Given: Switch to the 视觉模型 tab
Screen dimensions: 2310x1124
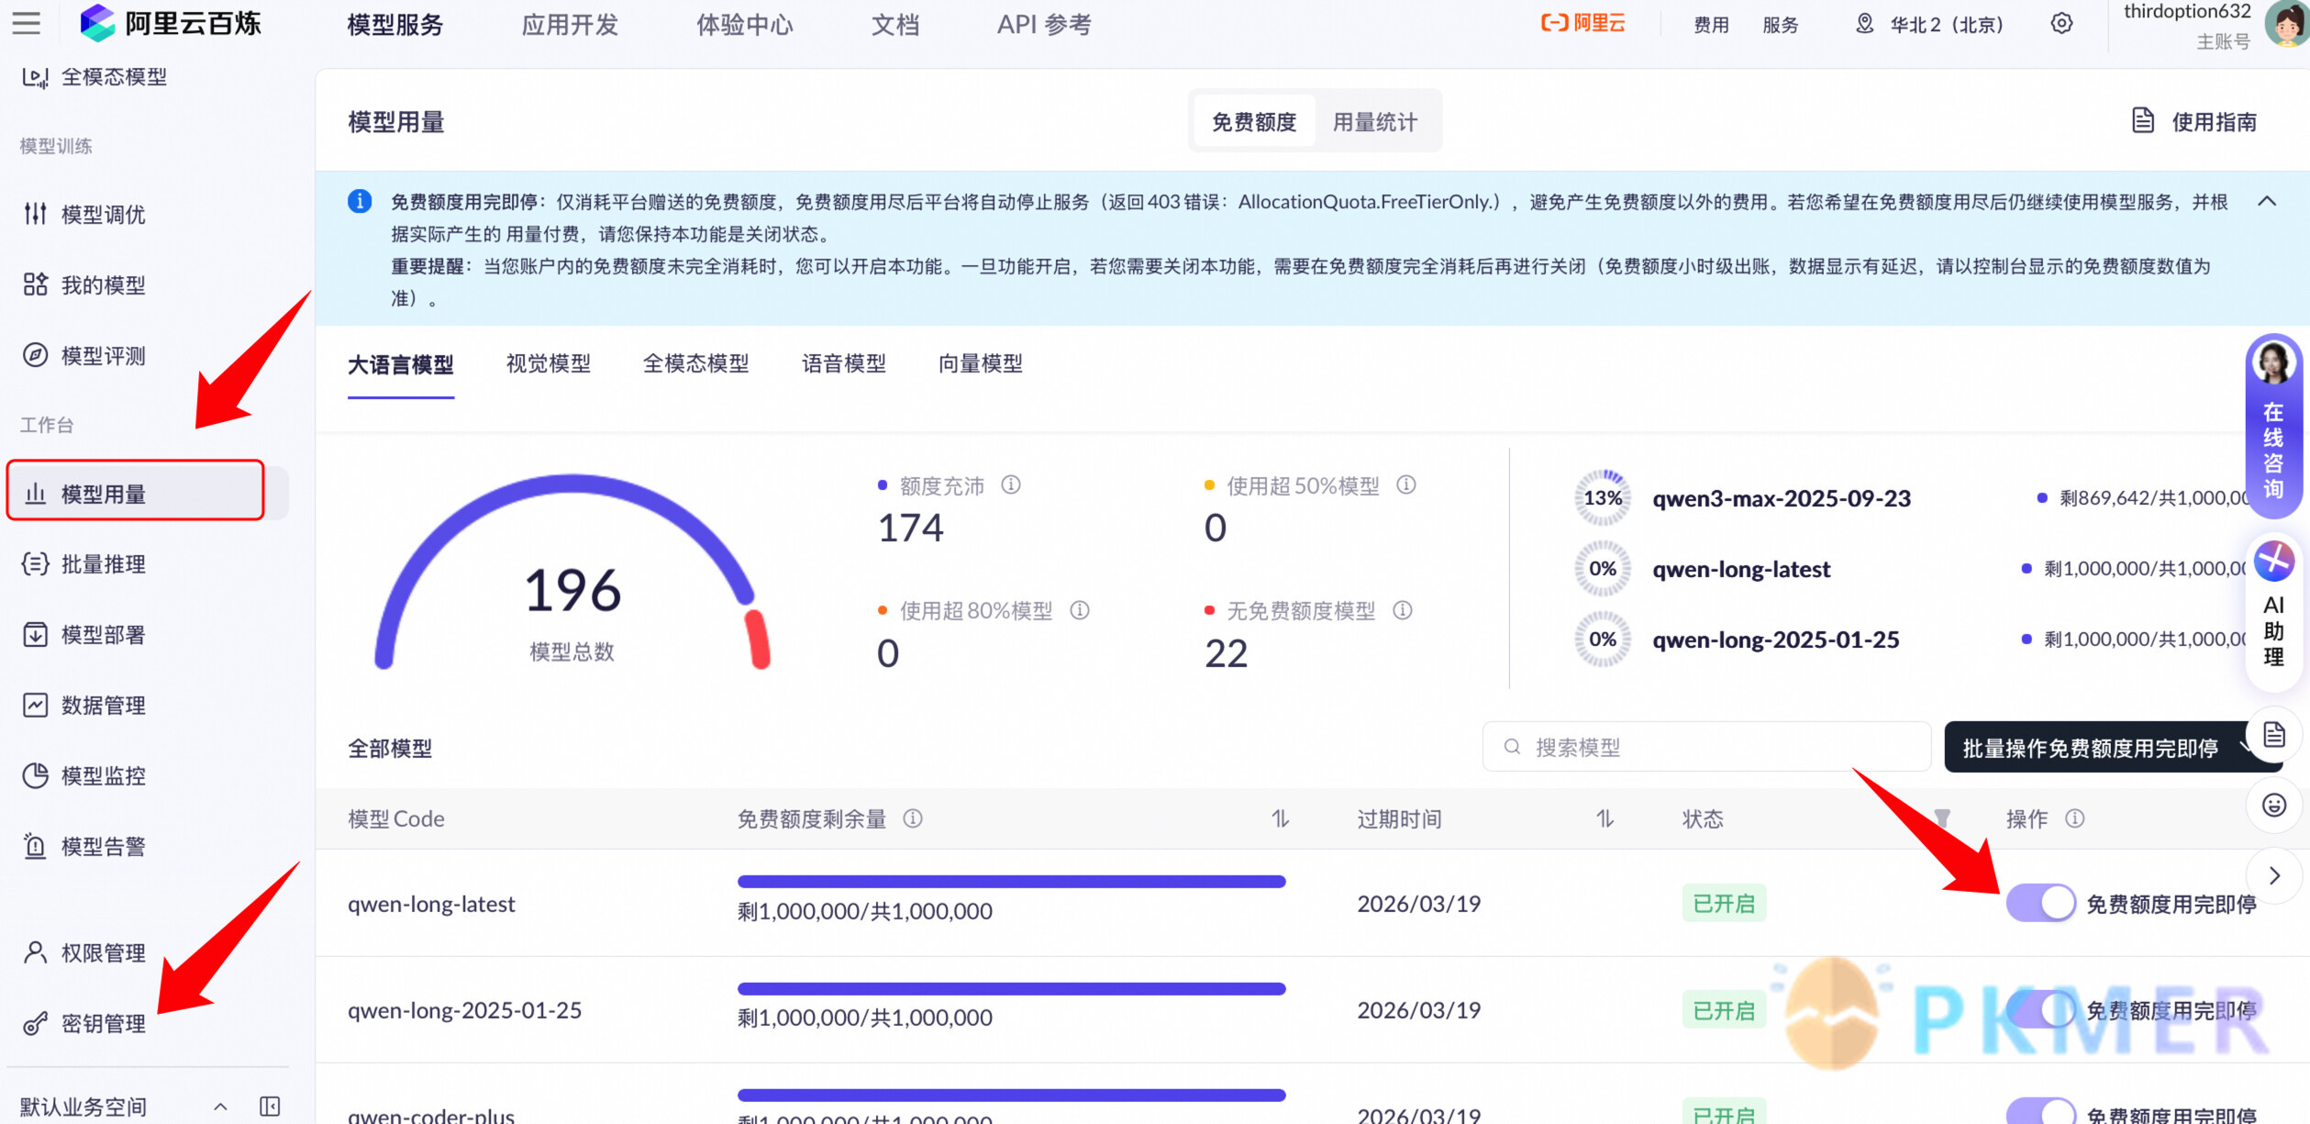Looking at the screenshot, I should pos(548,363).
